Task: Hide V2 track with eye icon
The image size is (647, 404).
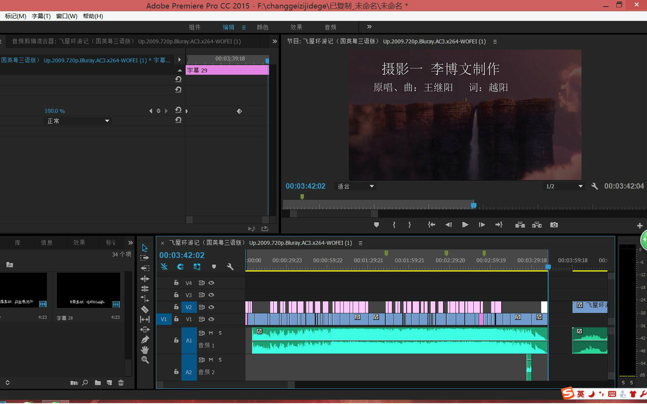Action: click(x=211, y=307)
